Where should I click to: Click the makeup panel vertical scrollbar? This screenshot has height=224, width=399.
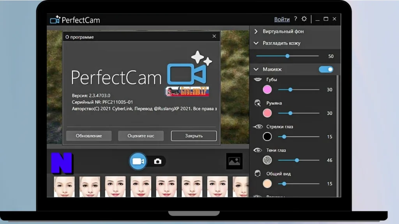[x=338, y=136]
